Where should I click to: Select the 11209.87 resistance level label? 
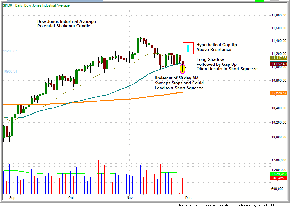10,51
